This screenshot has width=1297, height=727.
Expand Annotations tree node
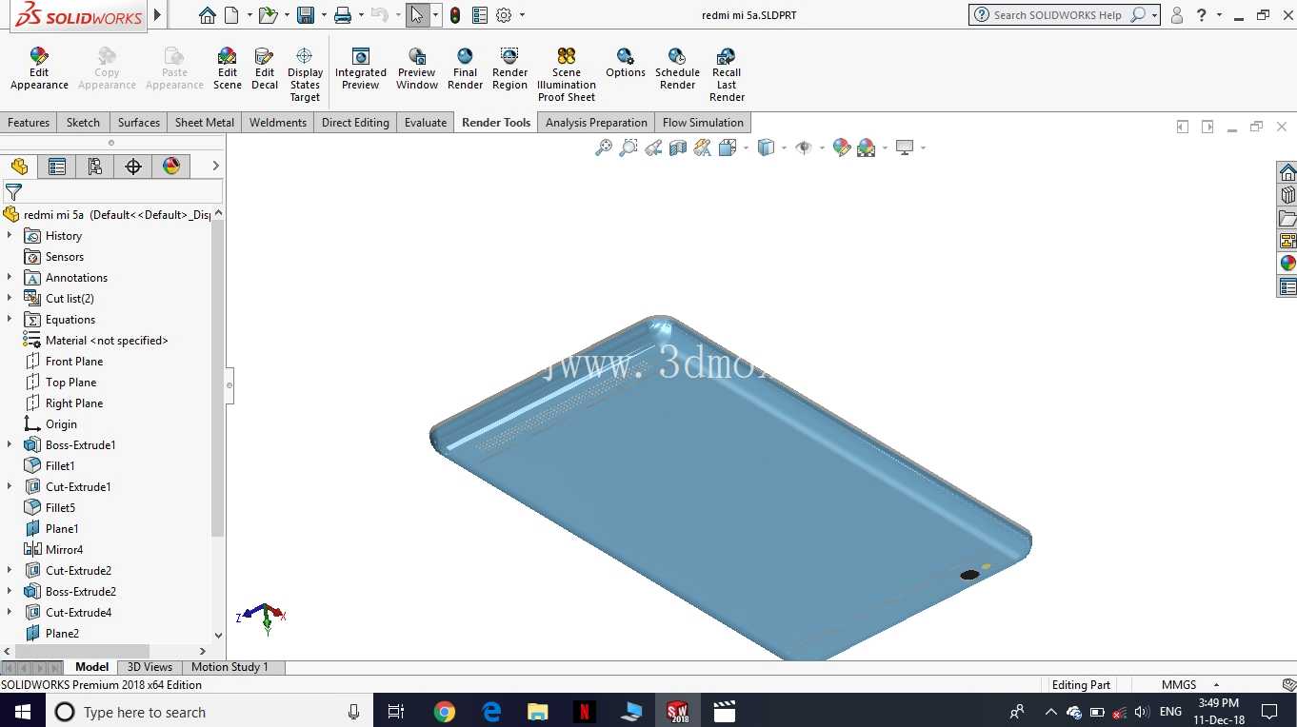[x=10, y=277]
